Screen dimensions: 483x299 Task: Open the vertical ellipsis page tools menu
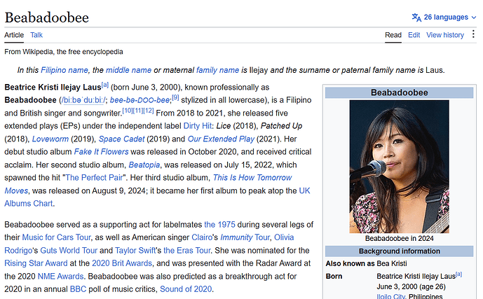tap(473, 34)
